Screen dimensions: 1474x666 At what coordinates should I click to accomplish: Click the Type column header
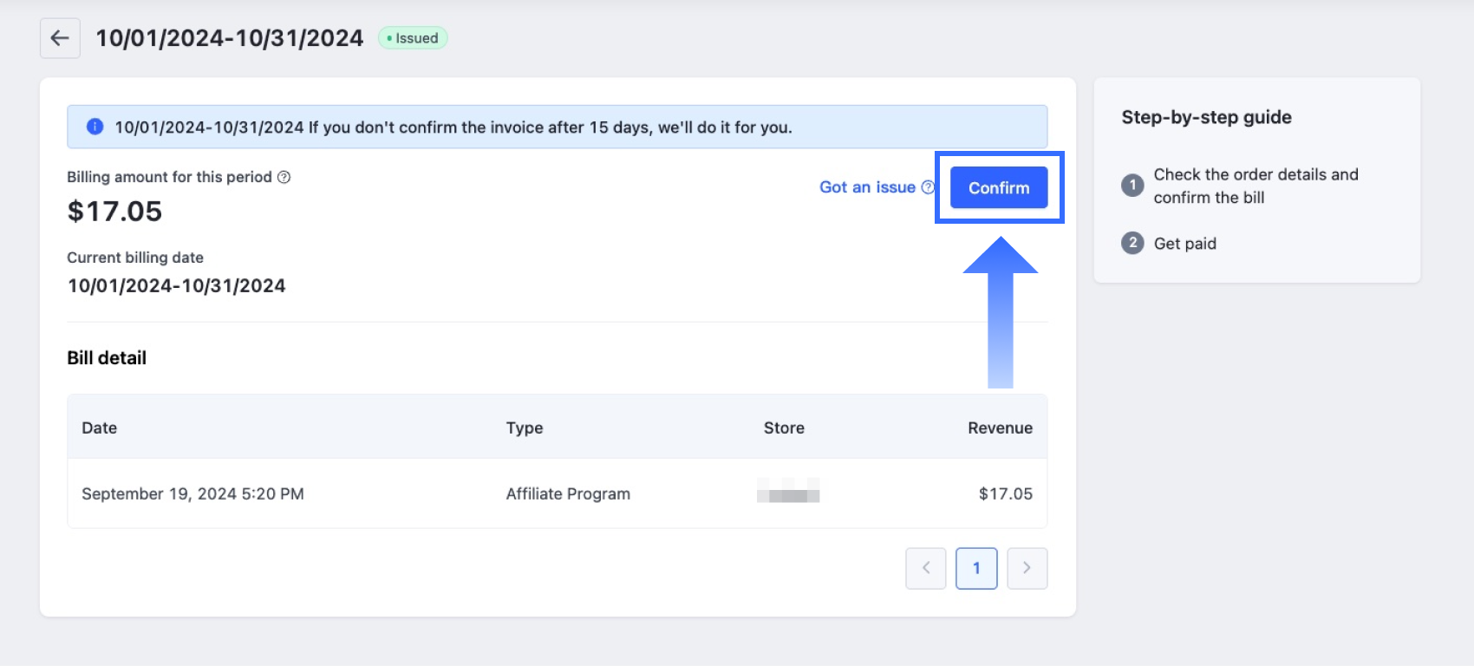pyautogui.click(x=525, y=428)
